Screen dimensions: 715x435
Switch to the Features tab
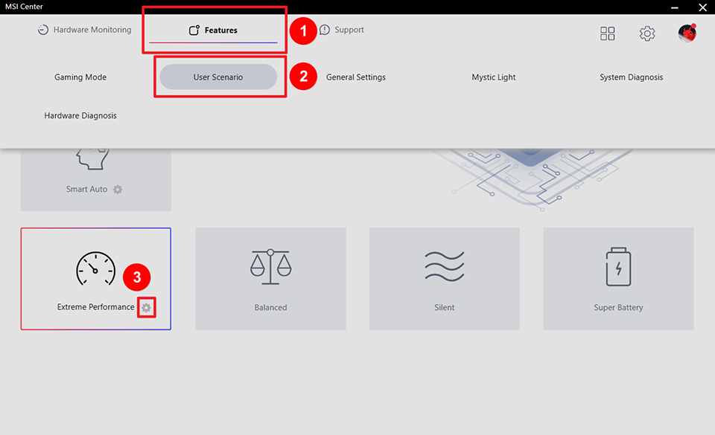click(x=214, y=30)
